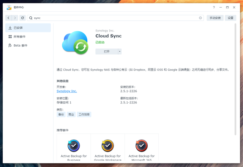
Task: Click the Cloud Sync title text
Action: click(109, 36)
